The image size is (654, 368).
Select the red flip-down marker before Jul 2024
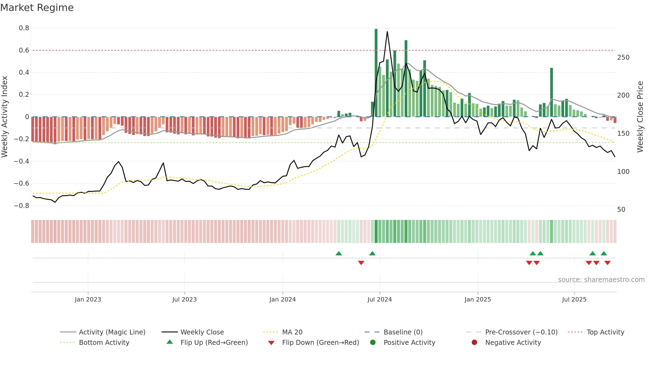pos(361,263)
